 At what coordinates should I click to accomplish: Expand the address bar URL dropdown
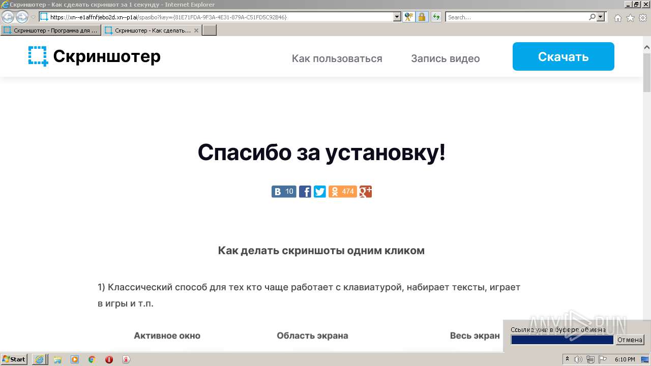pos(397,17)
